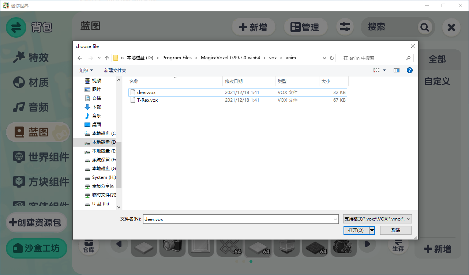
Task: Select 系统保留 (F:) drive in tree
Action: (x=100, y=160)
